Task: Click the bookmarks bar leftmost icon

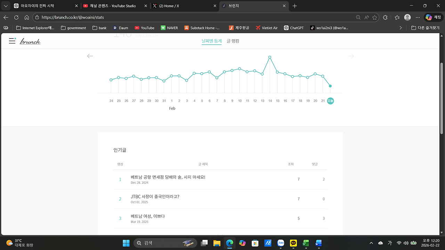Action: (x=6, y=28)
